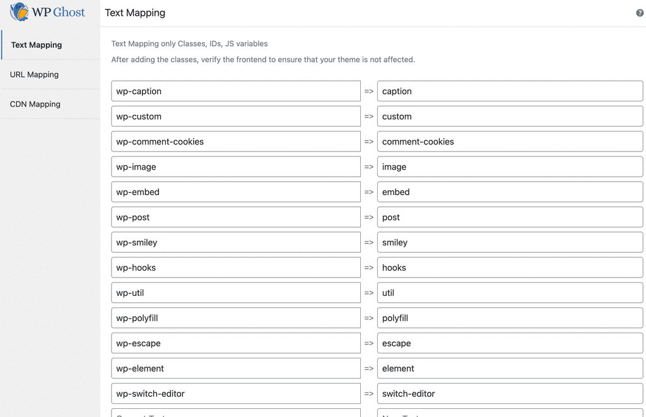Click the WP Ghost logo
Screen dimensions: 646x417
tap(47, 12)
